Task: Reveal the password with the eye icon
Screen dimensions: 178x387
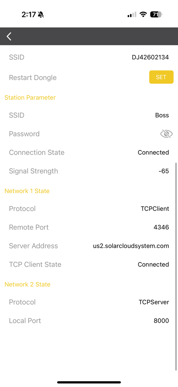Action: (x=167, y=134)
